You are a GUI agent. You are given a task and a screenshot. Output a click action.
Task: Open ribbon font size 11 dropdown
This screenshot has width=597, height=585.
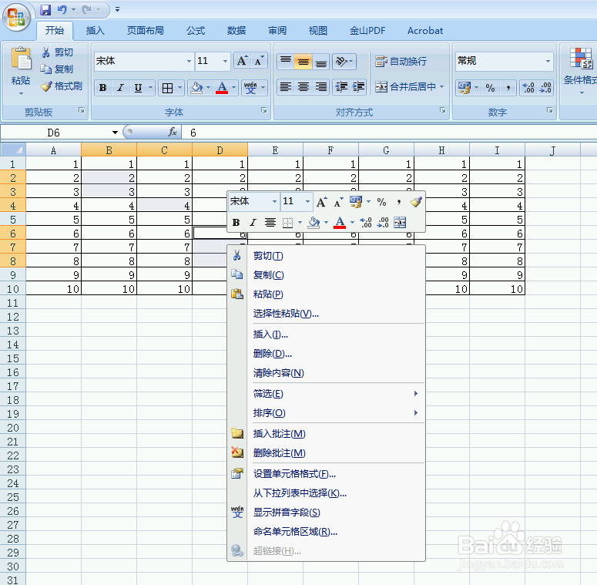pos(225,61)
